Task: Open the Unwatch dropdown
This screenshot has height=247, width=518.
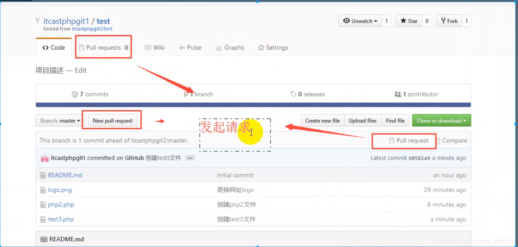Action: click(x=360, y=21)
